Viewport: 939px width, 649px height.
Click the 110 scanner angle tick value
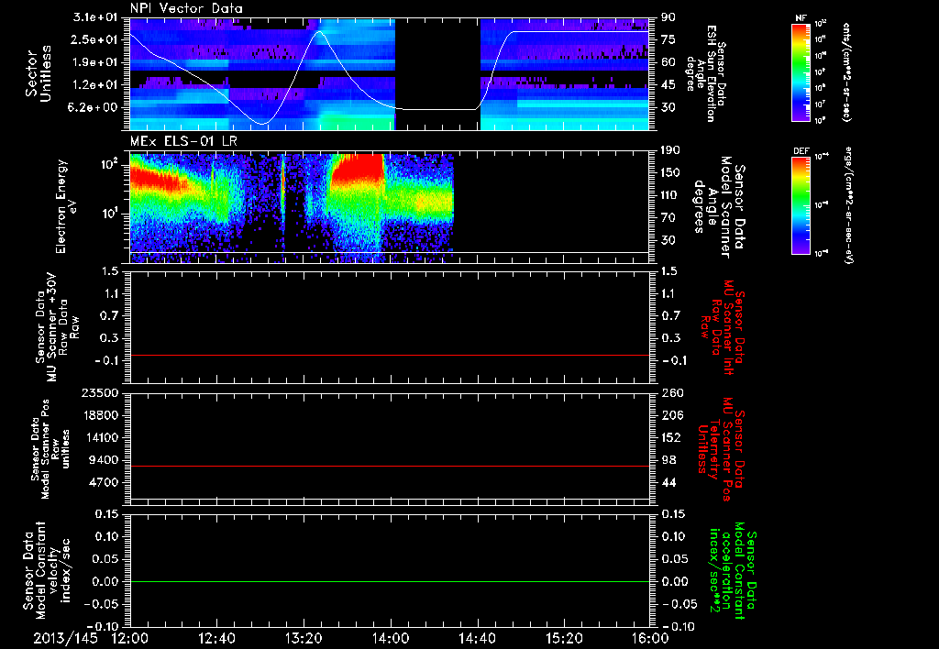(x=670, y=195)
